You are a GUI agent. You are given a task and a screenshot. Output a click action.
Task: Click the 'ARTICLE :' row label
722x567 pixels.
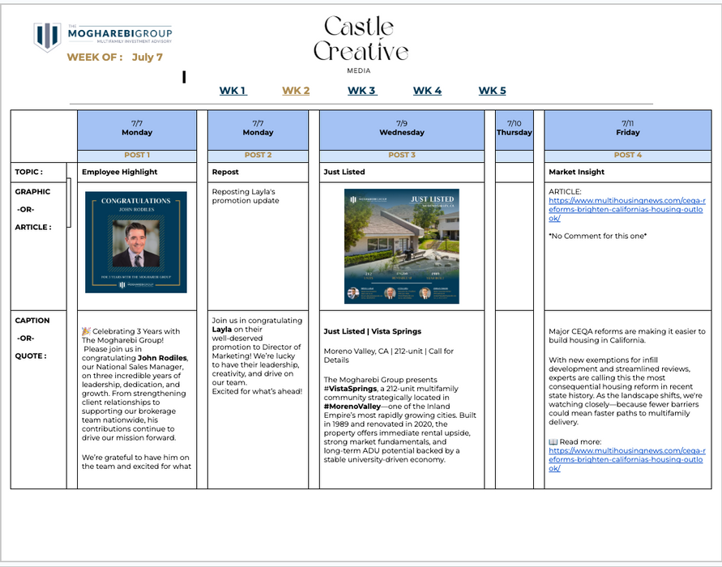(33, 228)
